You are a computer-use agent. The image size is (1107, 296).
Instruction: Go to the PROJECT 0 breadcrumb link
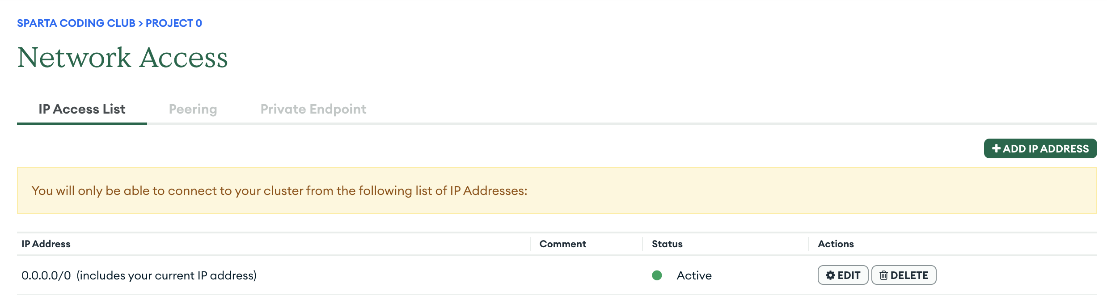point(174,23)
